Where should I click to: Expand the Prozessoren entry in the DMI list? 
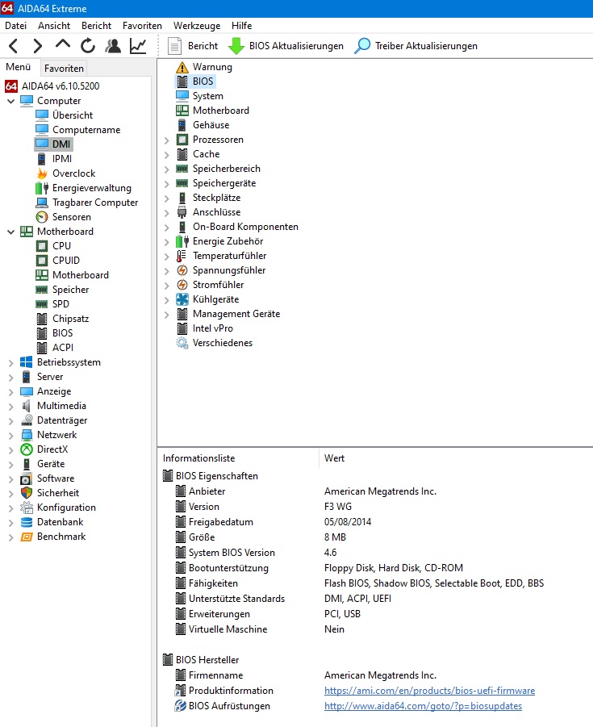167,140
